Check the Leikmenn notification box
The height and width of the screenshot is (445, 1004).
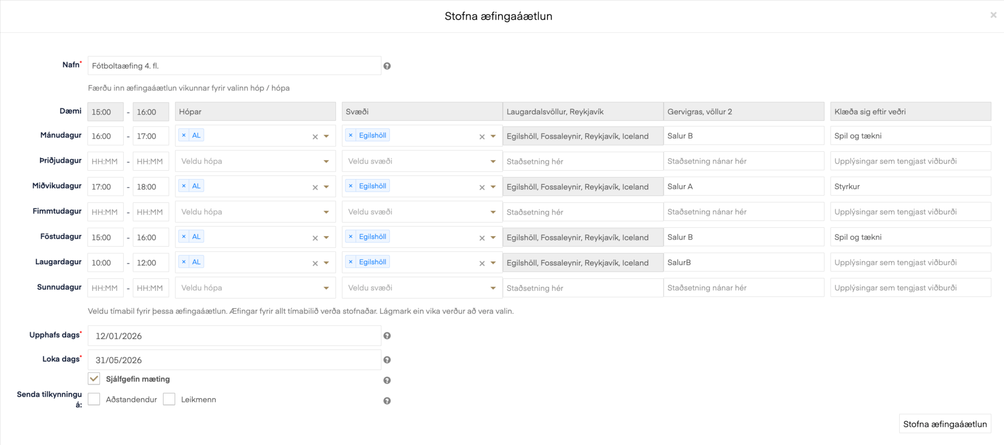coord(169,399)
